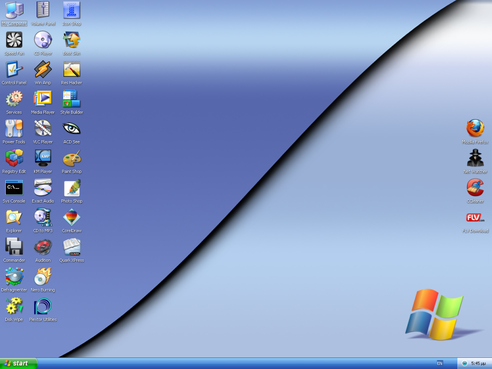The image size is (492, 369).
Task: Click the Nero Burning icon
Action: [43, 276]
